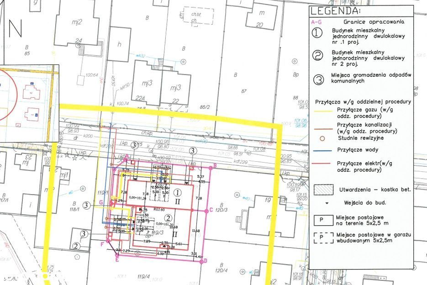Viewport: 427px width, 285px height.
Task: Click the brown Studnie rewizyjne circle symbol
Action: [x=322, y=138]
